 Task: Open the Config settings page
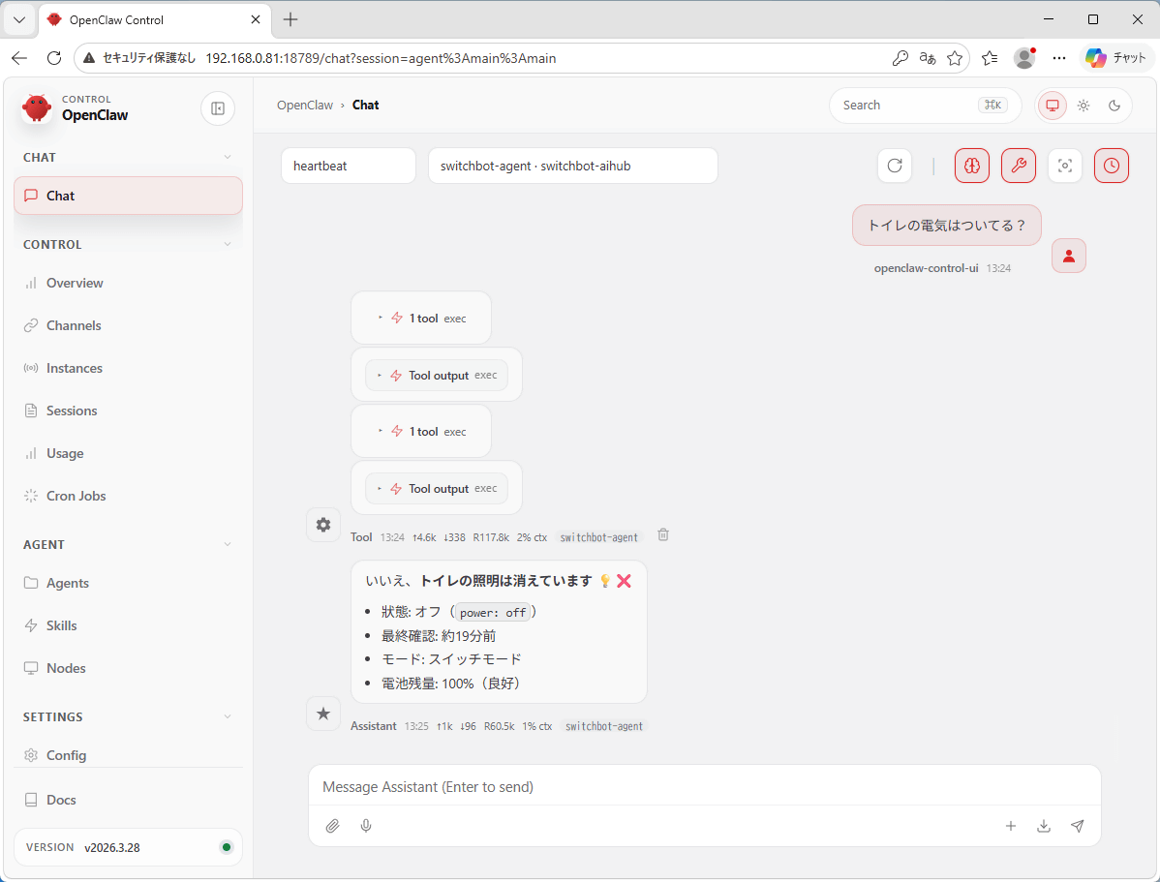128,755
